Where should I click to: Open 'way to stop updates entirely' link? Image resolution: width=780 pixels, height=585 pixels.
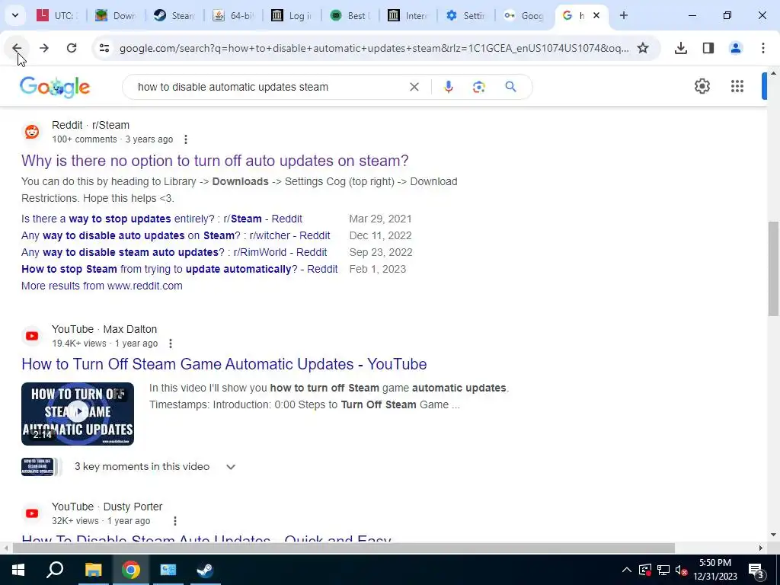pyautogui.click(x=161, y=219)
